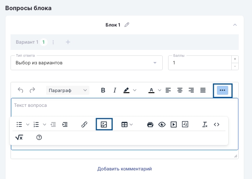The height and width of the screenshot is (179, 252).
Task: Open source code view icon
Action: pyautogui.click(x=217, y=124)
